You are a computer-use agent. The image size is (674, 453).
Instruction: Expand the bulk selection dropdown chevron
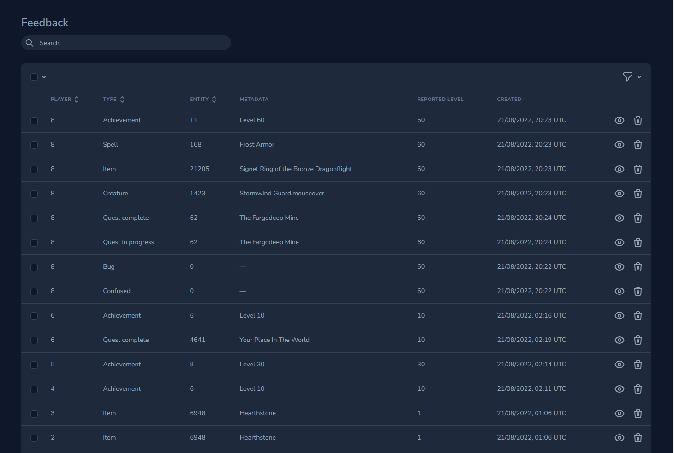click(44, 77)
